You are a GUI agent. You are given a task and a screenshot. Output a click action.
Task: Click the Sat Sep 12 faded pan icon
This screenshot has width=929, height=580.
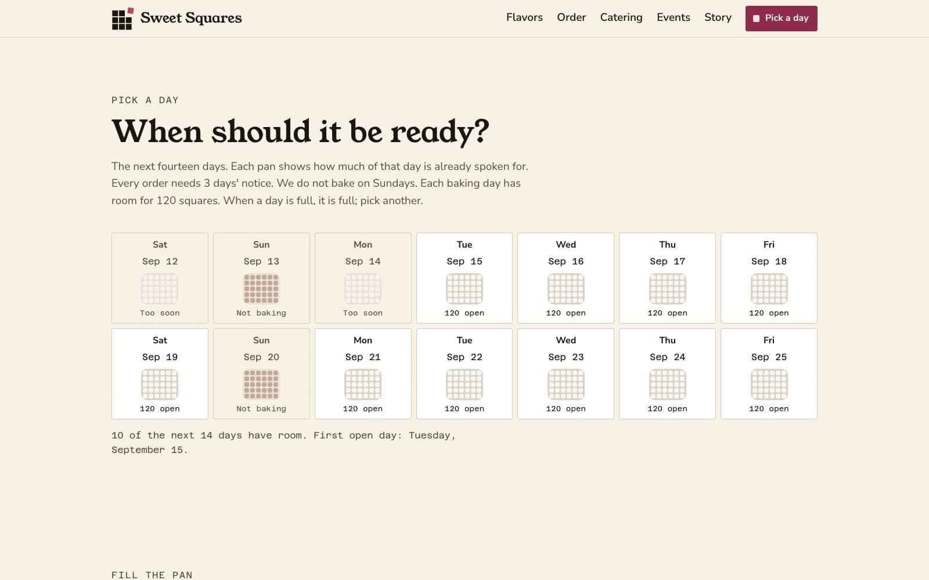click(x=160, y=289)
